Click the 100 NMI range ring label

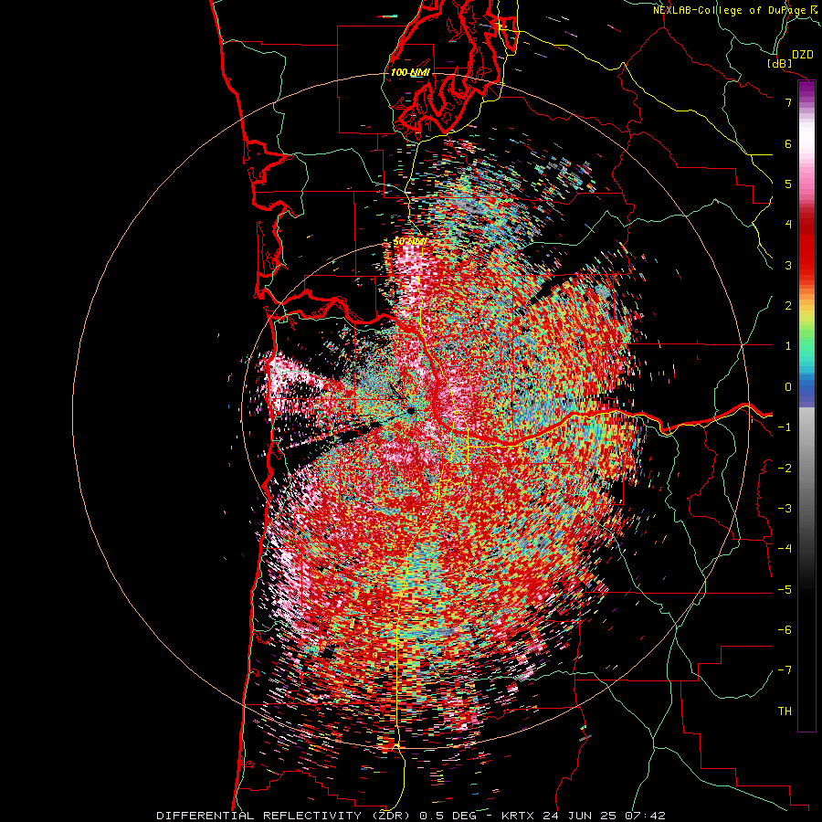410,72
